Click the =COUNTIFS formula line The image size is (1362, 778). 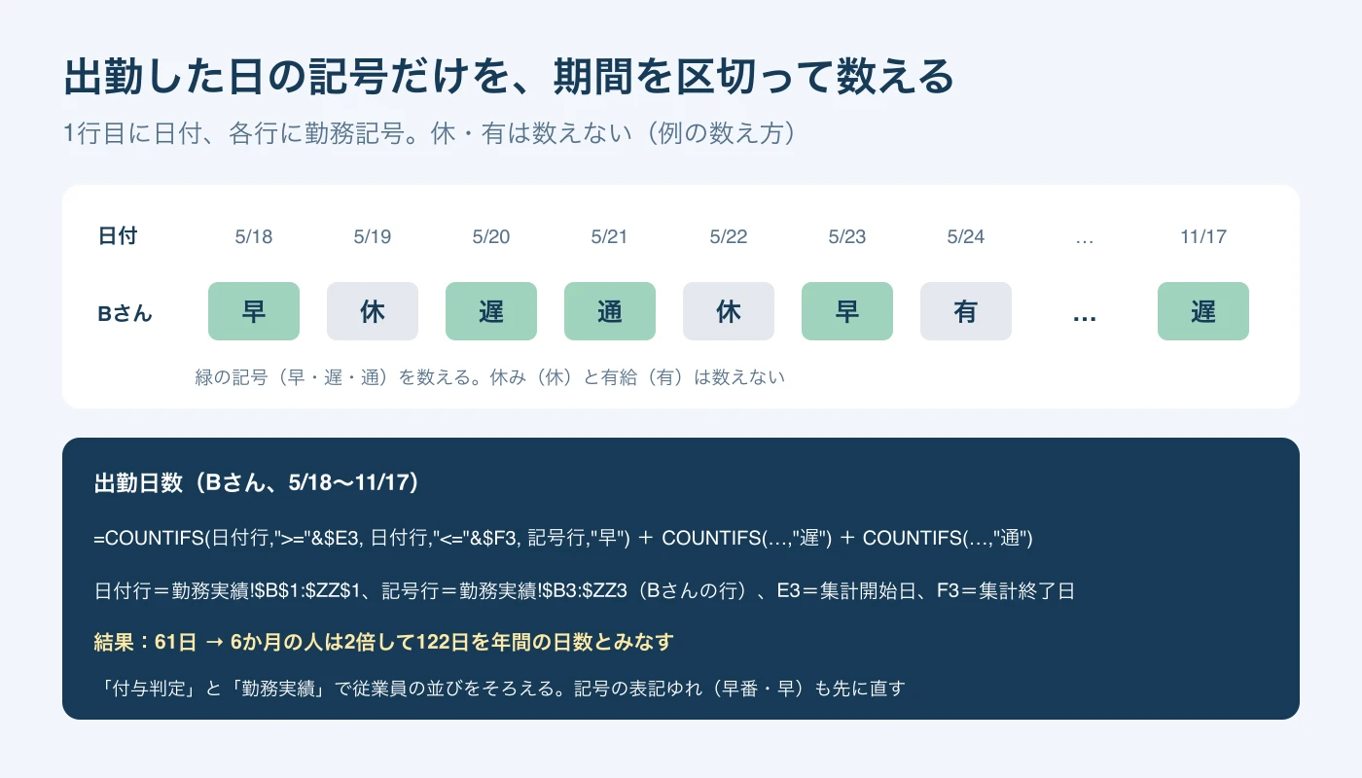click(563, 537)
